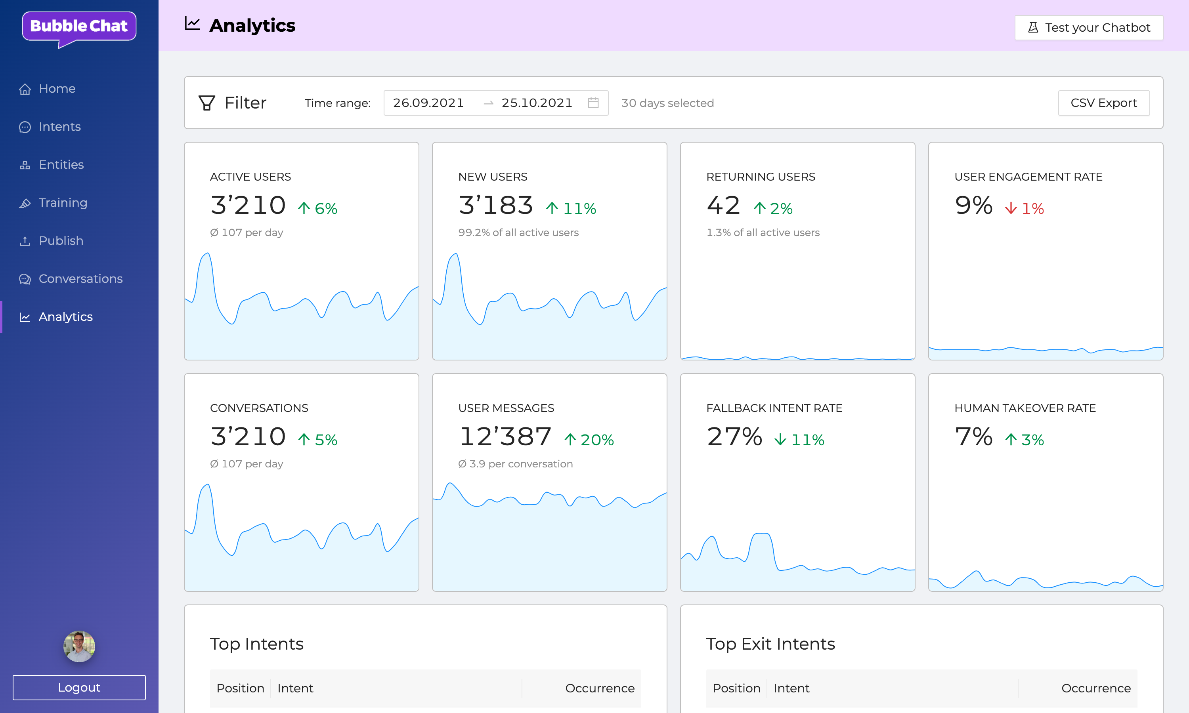Click the Conversations chat bubbles icon
Screen dimensions: 1189x713
click(x=25, y=279)
